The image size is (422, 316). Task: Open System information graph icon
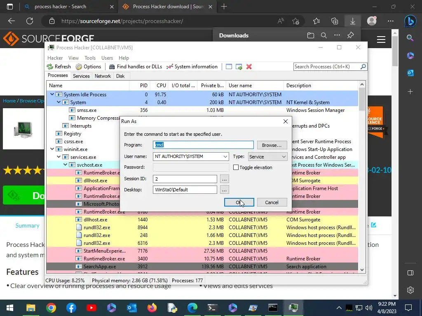point(169,67)
